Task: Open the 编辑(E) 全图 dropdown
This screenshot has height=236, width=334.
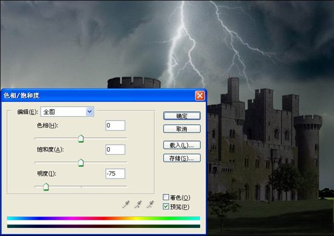Action: (67, 112)
